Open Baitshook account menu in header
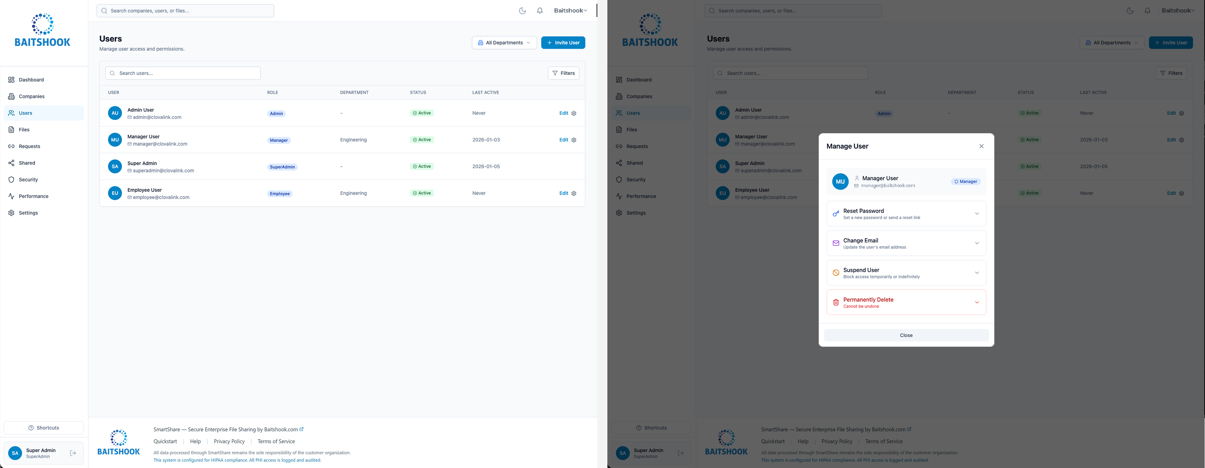1205x468 pixels. pos(570,11)
